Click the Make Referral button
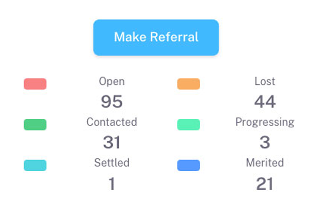 click(x=156, y=37)
